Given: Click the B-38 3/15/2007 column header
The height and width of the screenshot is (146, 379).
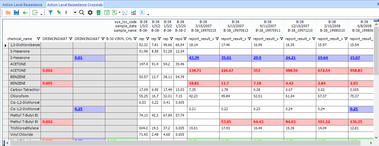Looking at the screenshot, I should pos(204,26).
